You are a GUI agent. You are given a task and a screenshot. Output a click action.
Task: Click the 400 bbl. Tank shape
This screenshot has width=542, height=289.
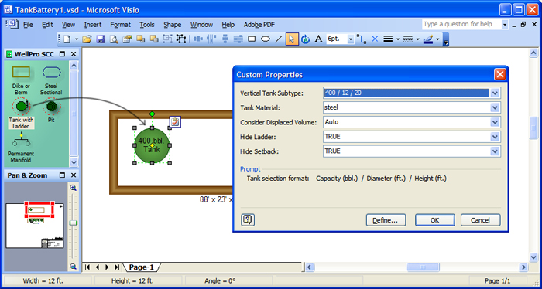[x=152, y=145]
